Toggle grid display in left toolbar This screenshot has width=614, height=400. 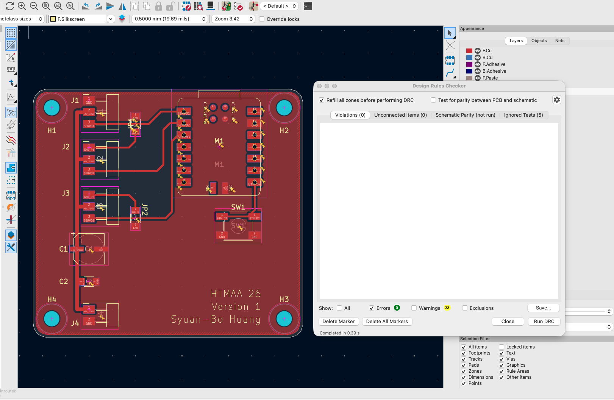tap(11, 33)
